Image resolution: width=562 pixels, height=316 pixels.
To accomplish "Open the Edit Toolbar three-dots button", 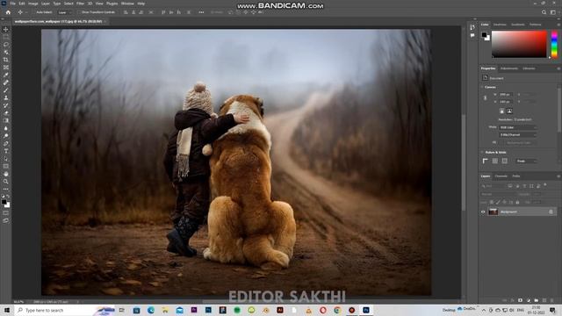I will (x=6, y=189).
